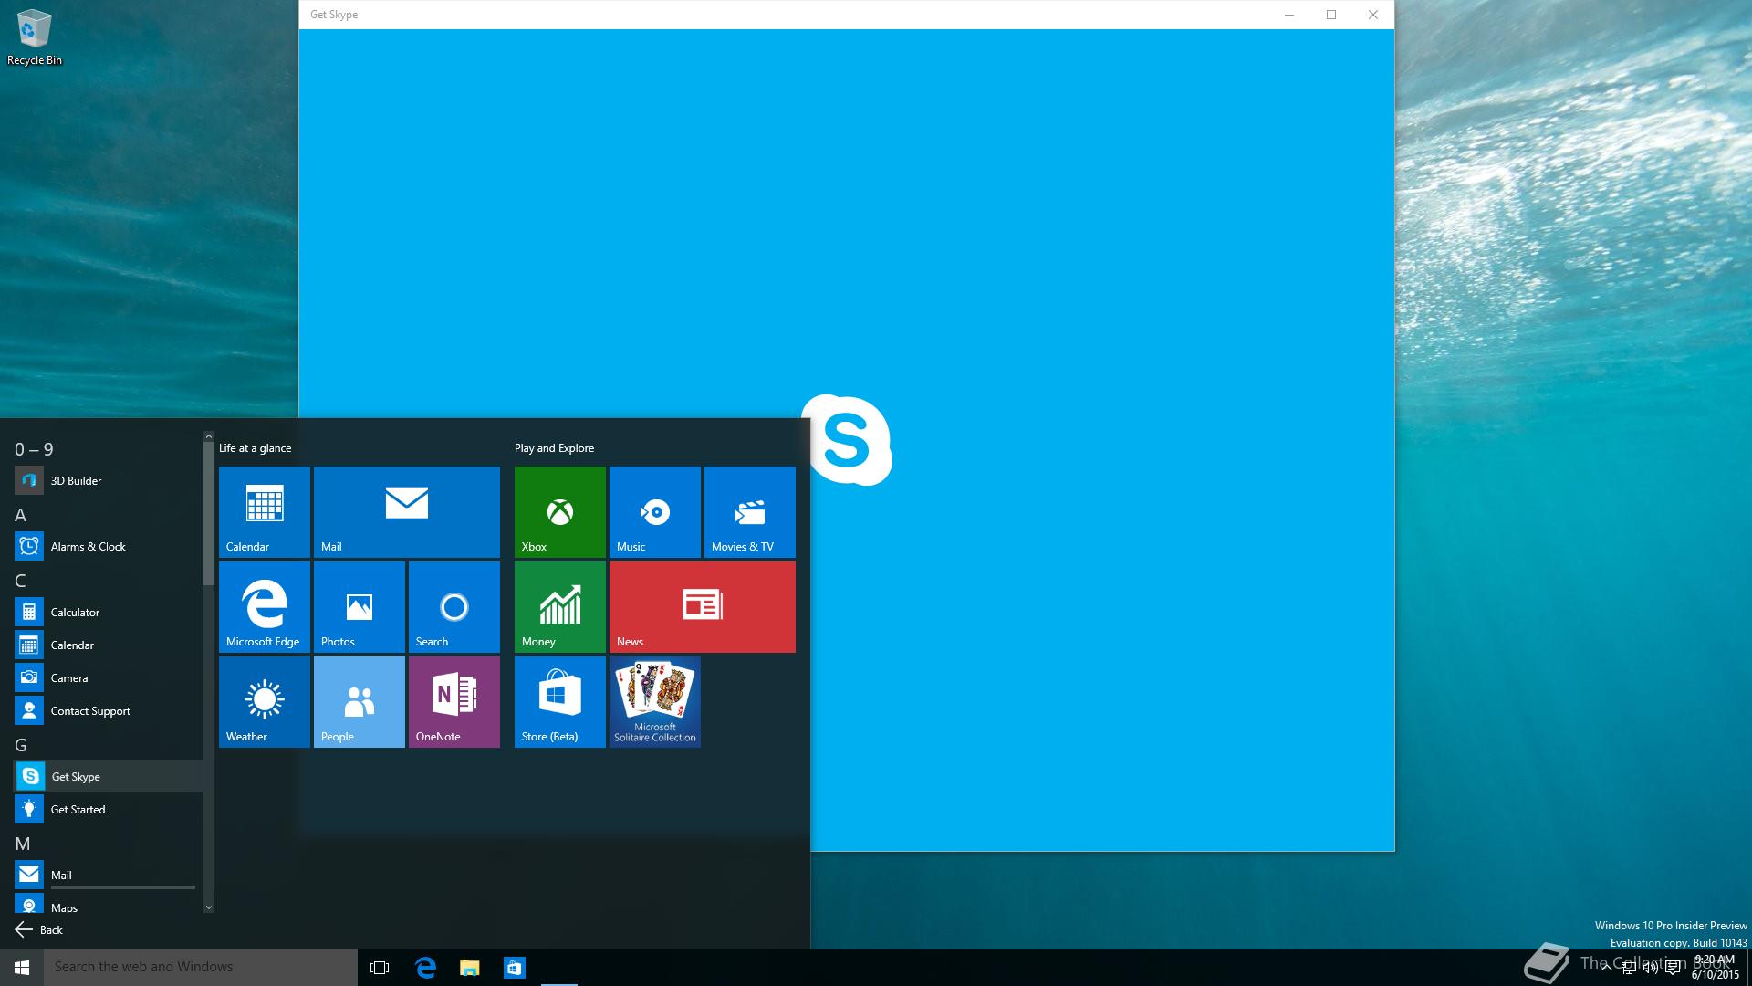
Task: Click the apps list scrollbar thumb
Action: [209, 514]
